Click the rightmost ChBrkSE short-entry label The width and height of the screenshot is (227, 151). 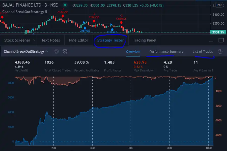point(121,19)
